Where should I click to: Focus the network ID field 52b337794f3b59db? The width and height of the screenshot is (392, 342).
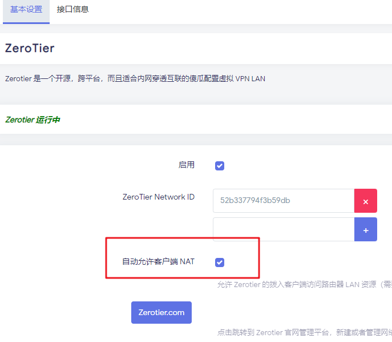pyautogui.click(x=284, y=201)
